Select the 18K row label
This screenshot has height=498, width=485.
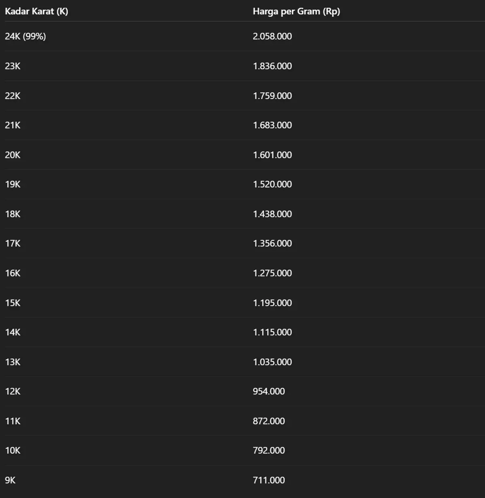13,214
